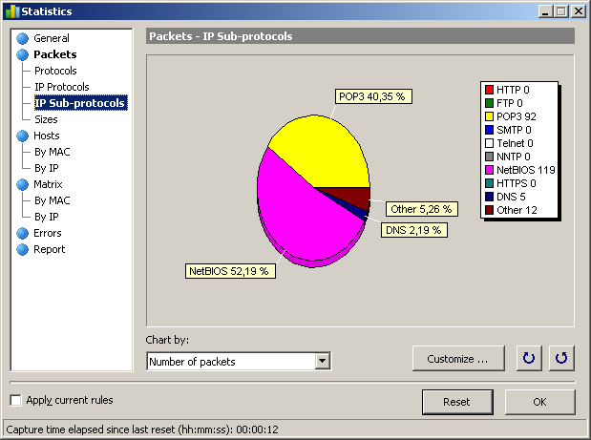Viewport: 591px width, 440px height.
Task: Click the DNS 5 legend text
Action: pyautogui.click(x=511, y=197)
